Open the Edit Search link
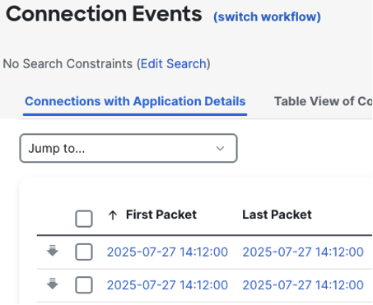Viewport: 373px width, 305px height. (174, 64)
